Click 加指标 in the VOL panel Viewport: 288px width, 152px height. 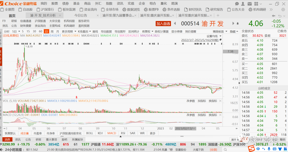click(202, 101)
